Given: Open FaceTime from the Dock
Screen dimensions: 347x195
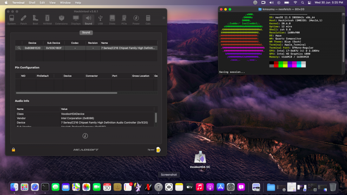Looking at the screenshot, I should (x=97, y=187).
